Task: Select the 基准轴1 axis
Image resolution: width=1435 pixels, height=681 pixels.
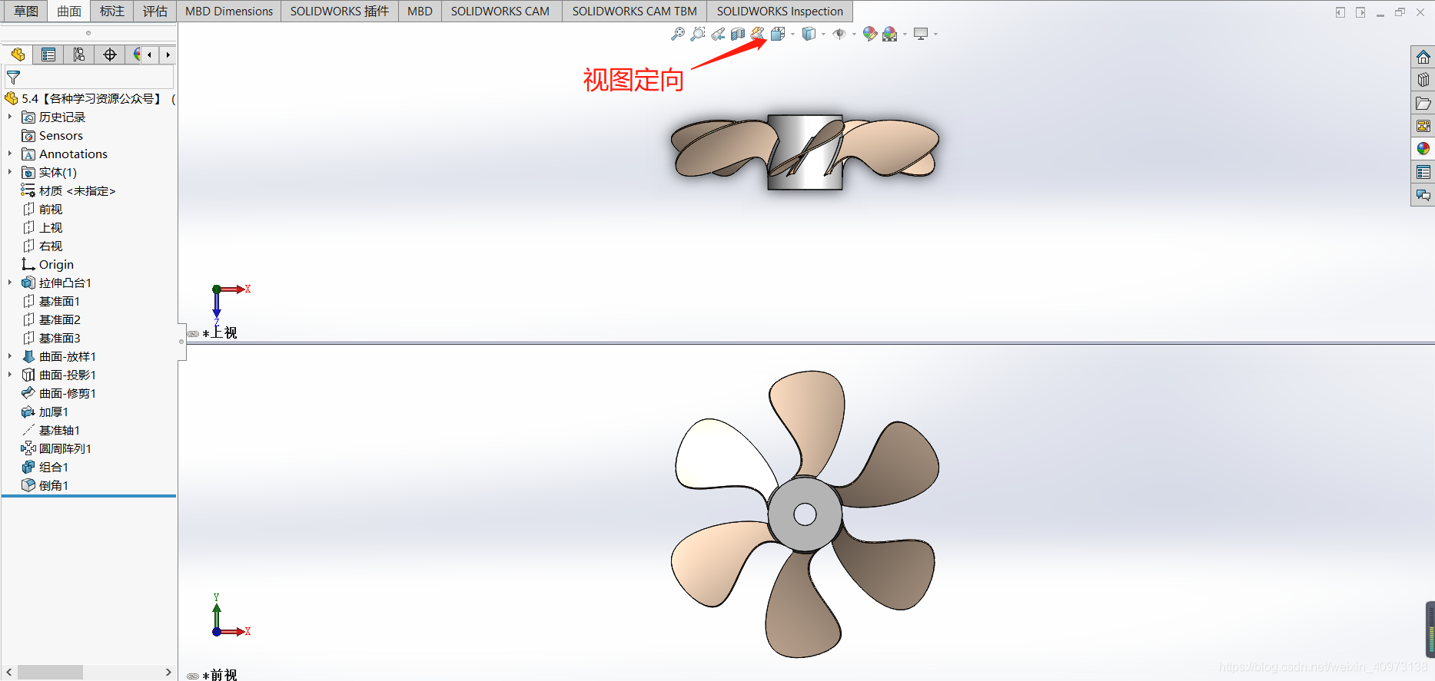Action: [51, 430]
